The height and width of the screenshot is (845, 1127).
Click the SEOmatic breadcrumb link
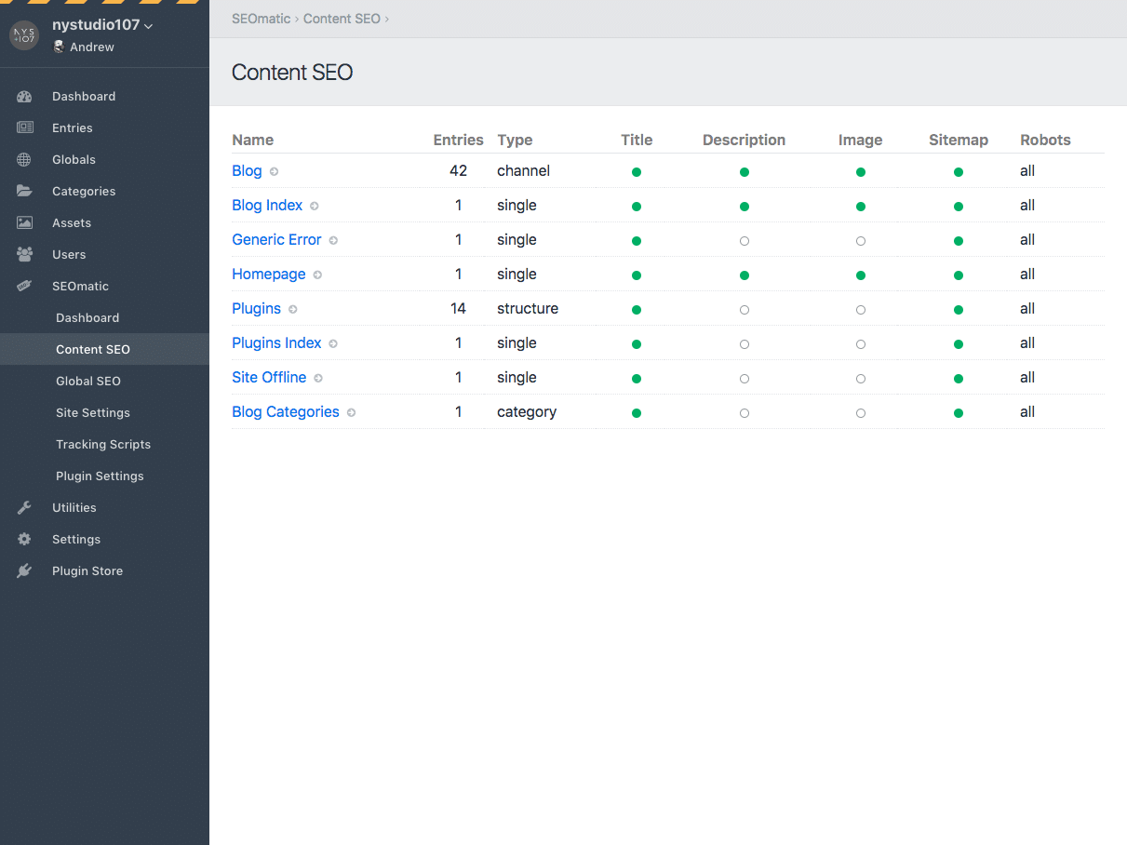261,19
